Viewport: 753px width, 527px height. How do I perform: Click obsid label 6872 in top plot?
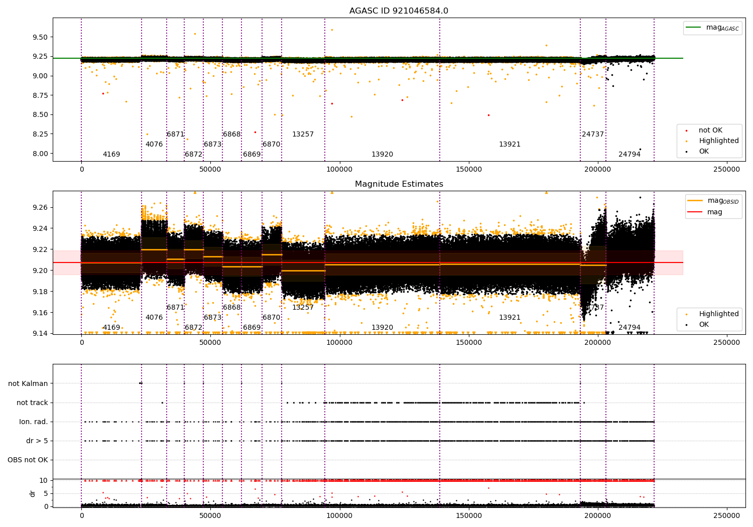tap(194, 155)
